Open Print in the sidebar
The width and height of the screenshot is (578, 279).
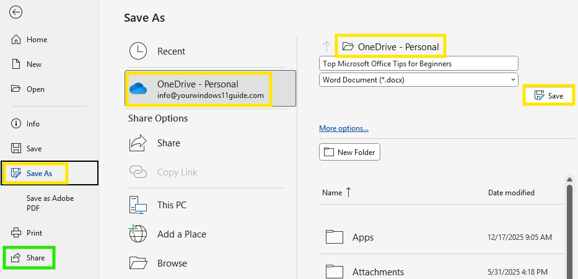tap(27, 233)
